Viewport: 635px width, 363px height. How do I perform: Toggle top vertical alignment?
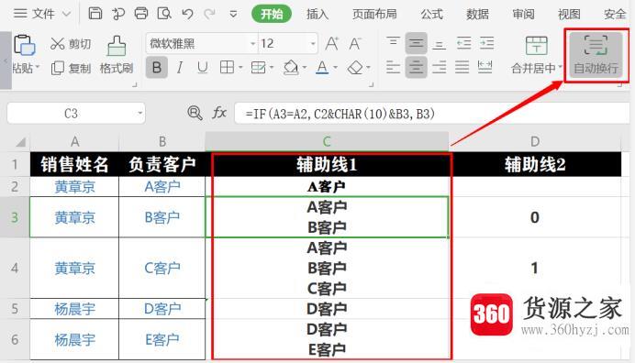[x=393, y=42]
